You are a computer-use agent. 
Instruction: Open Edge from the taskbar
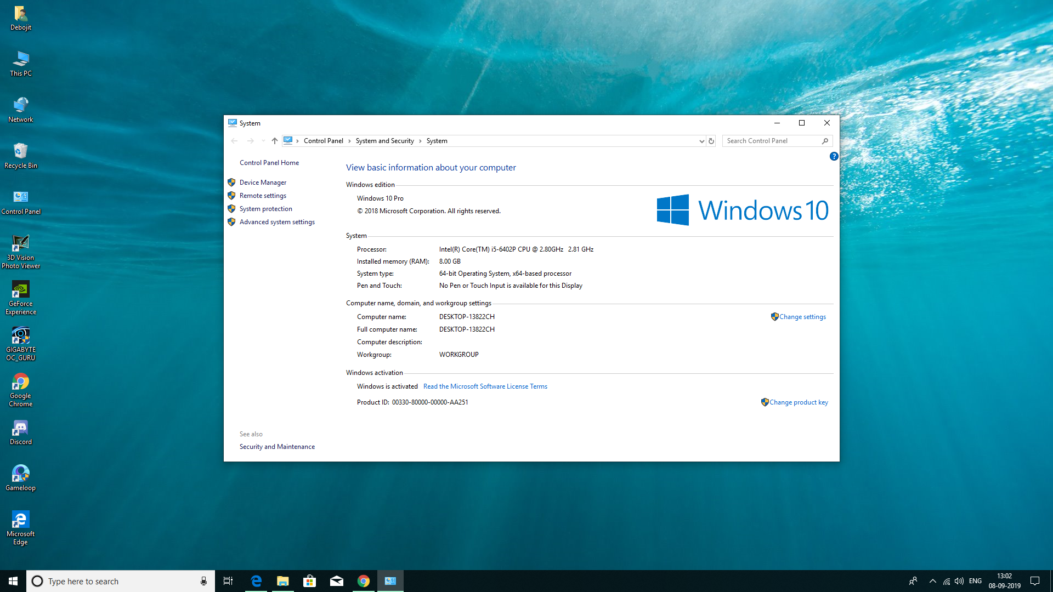tap(256, 581)
